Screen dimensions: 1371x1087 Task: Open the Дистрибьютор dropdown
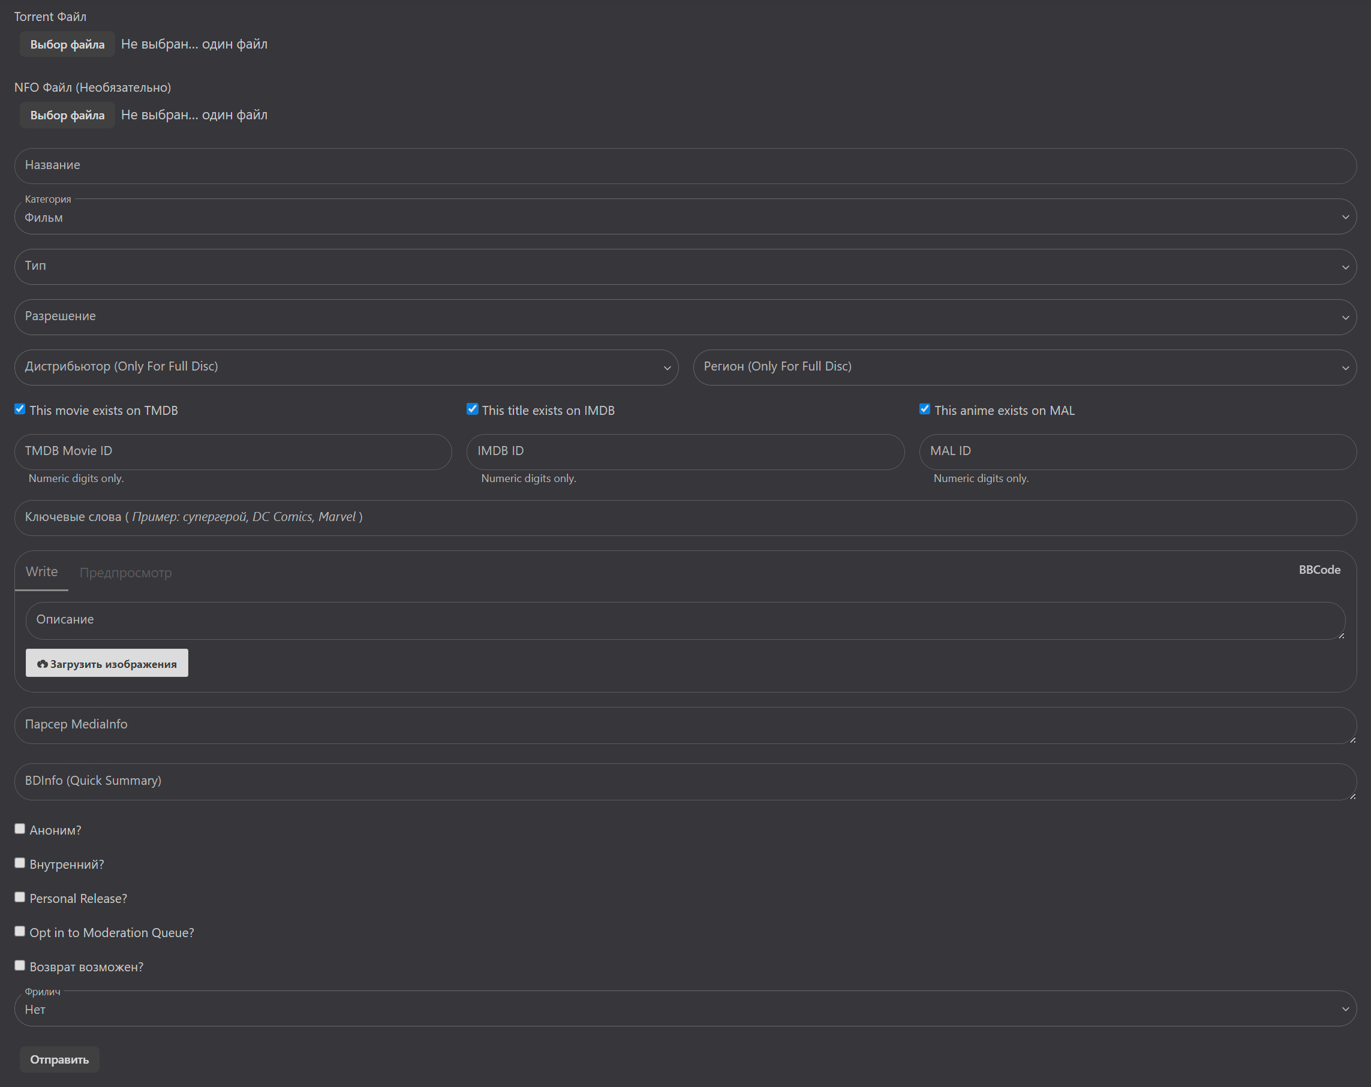tap(346, 367)
